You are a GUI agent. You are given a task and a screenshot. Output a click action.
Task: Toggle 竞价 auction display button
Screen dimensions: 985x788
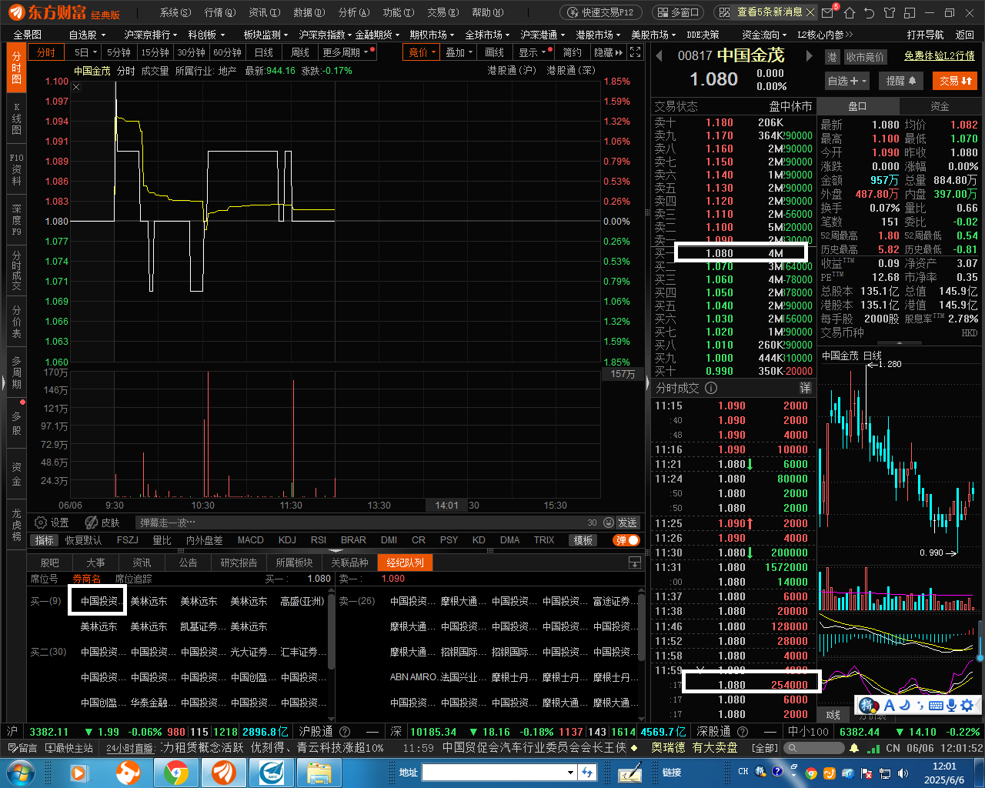[x=422, y=52]
